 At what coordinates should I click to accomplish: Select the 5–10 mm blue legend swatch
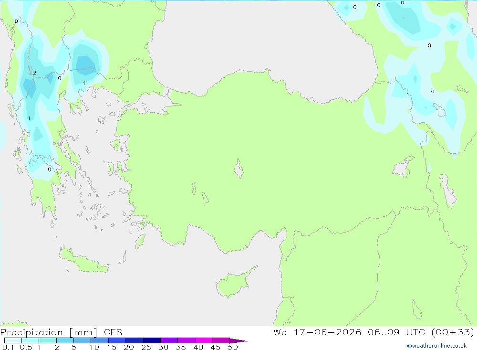(83, 340)
